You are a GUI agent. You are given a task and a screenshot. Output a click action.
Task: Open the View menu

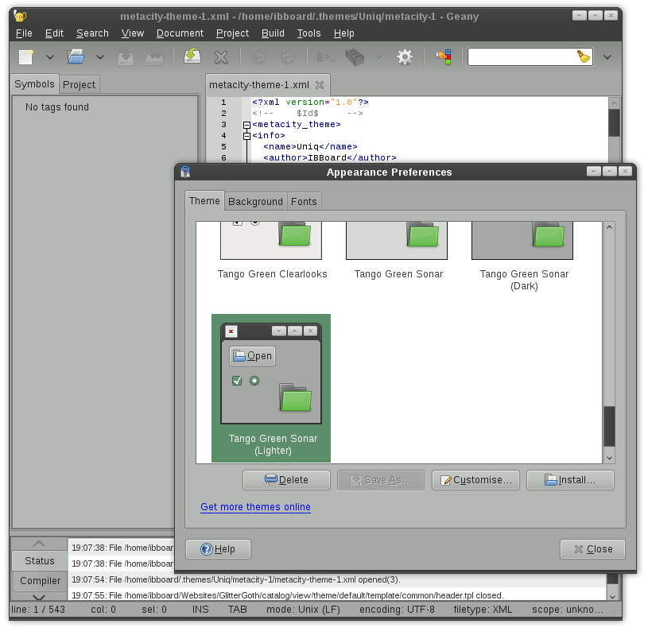pos(133,33)
